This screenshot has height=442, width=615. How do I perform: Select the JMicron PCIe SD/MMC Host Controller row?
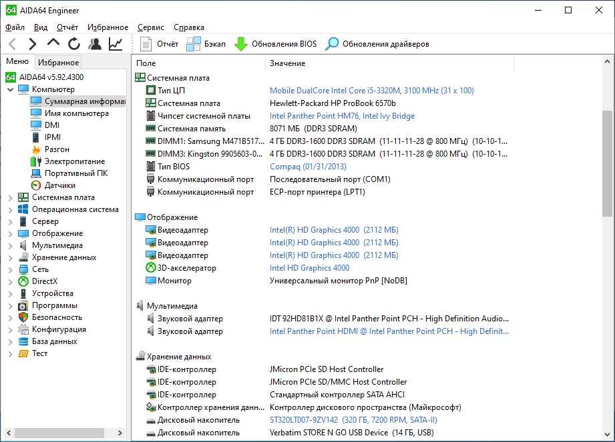322,382
